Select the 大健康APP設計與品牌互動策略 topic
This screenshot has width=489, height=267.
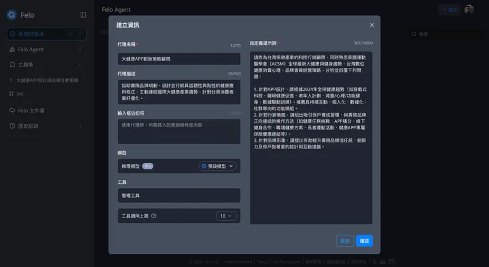click(x=47, y=80)
